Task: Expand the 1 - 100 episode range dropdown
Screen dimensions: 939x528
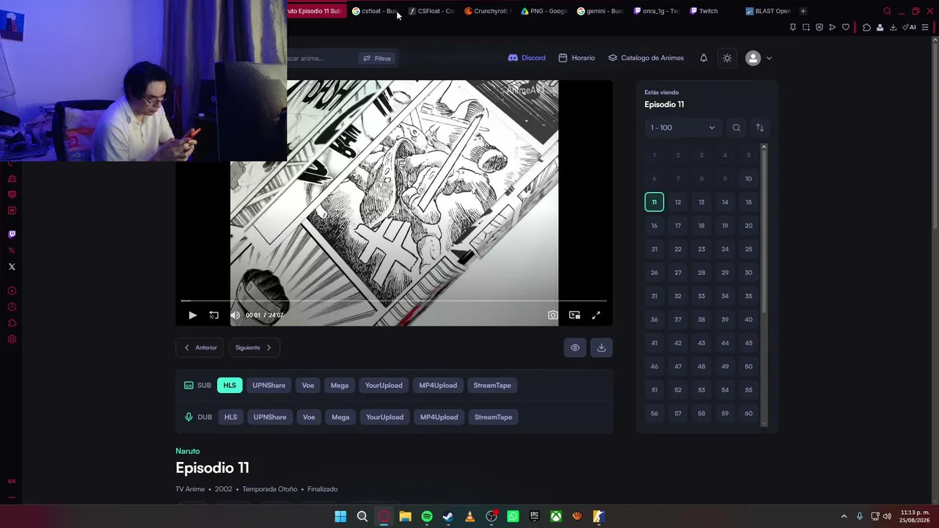Action: point(683,128)
